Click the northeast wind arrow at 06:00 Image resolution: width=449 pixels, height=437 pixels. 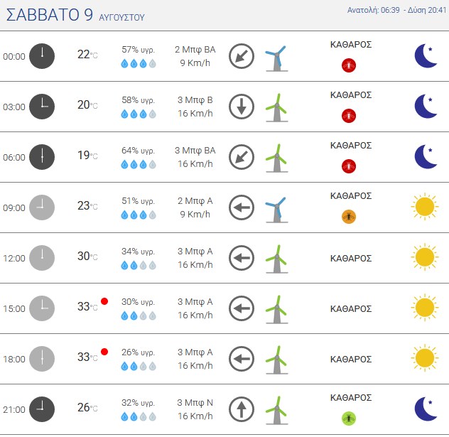tap(242, 157)
